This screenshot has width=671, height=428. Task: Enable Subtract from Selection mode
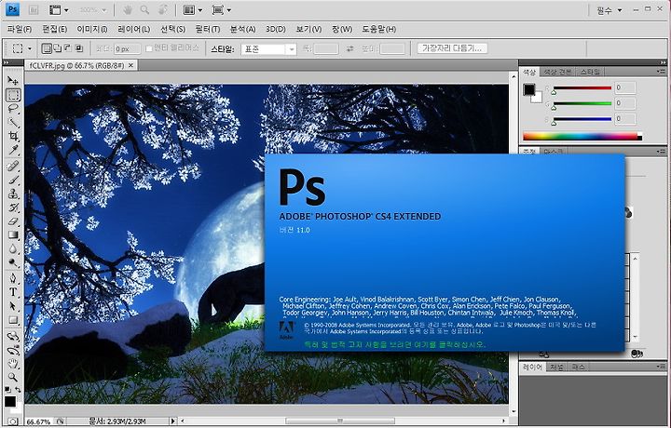(68, 48)
